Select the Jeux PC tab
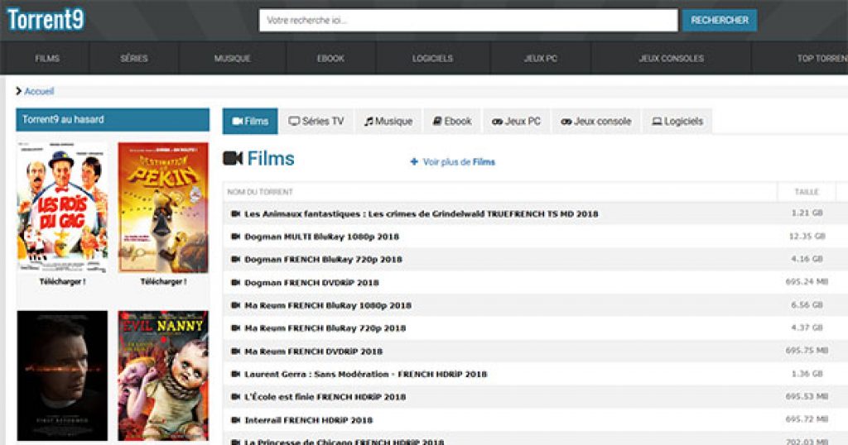Image resolution: width=848 pixels, height=445 pixels. (x=517, y=121)
